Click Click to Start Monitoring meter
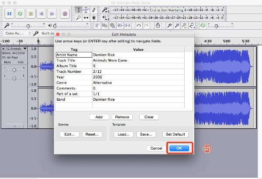 point(166,10)
